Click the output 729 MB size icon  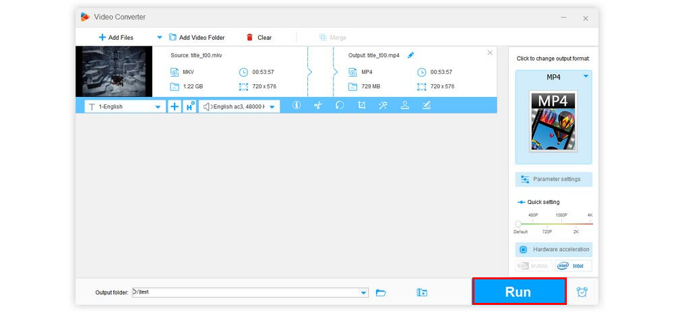click(353, 87)
